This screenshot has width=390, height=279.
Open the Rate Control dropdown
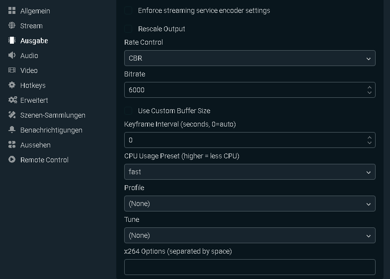coord(249,58)
